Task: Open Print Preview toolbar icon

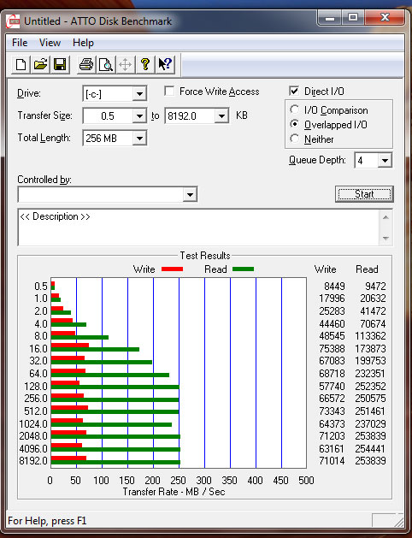Action: (106, 64)
